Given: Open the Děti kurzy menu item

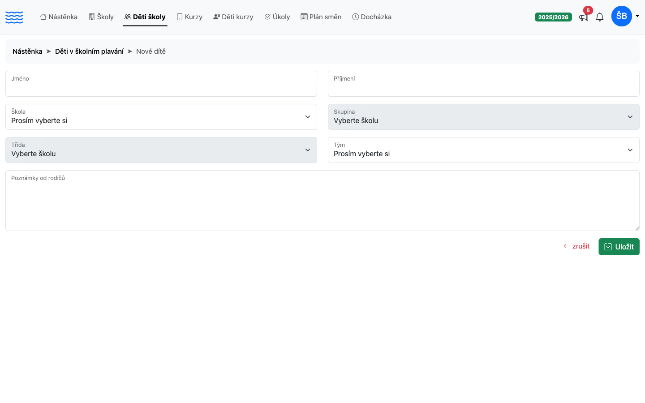Looking at the screenshot, I should [x=233, y=17].
